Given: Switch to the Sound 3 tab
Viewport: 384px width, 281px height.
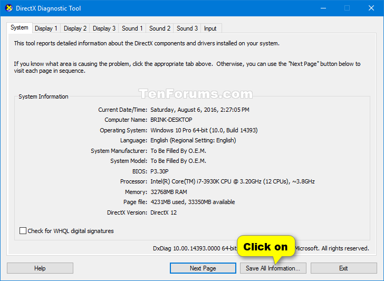Looking at the screenshot, I should [187, 28].
